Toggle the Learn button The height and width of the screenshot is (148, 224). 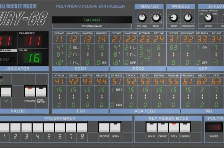[x=116, y=128]
